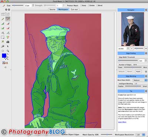Click the Apply button in Edge Finding
Viewport: 148px width, 137px height.
click(138, 72)
